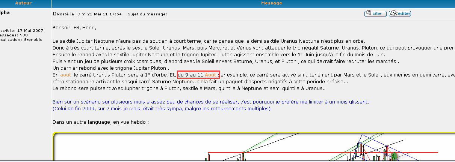Click the line "Dans un autre language, en vue hebdo"

(x=100, y=122)
